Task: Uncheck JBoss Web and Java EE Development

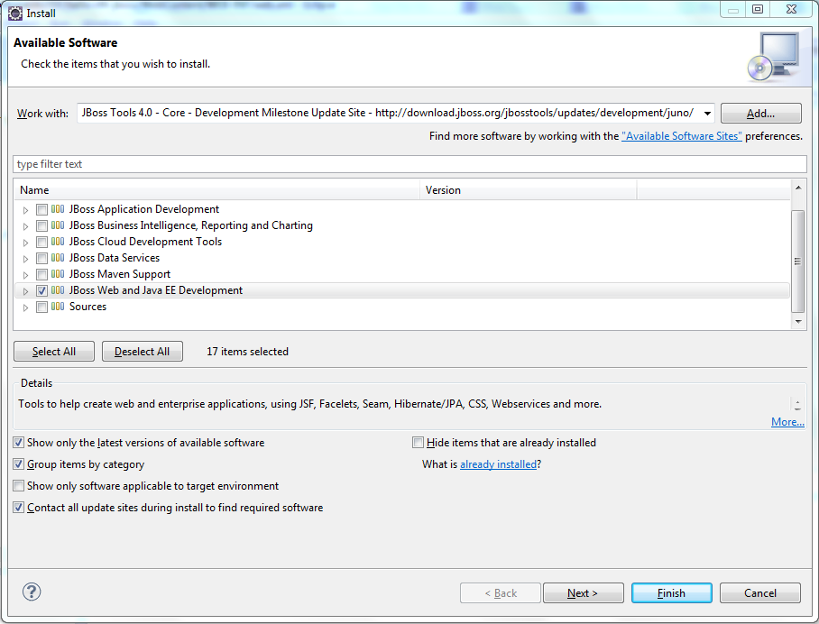Action: 41,291
